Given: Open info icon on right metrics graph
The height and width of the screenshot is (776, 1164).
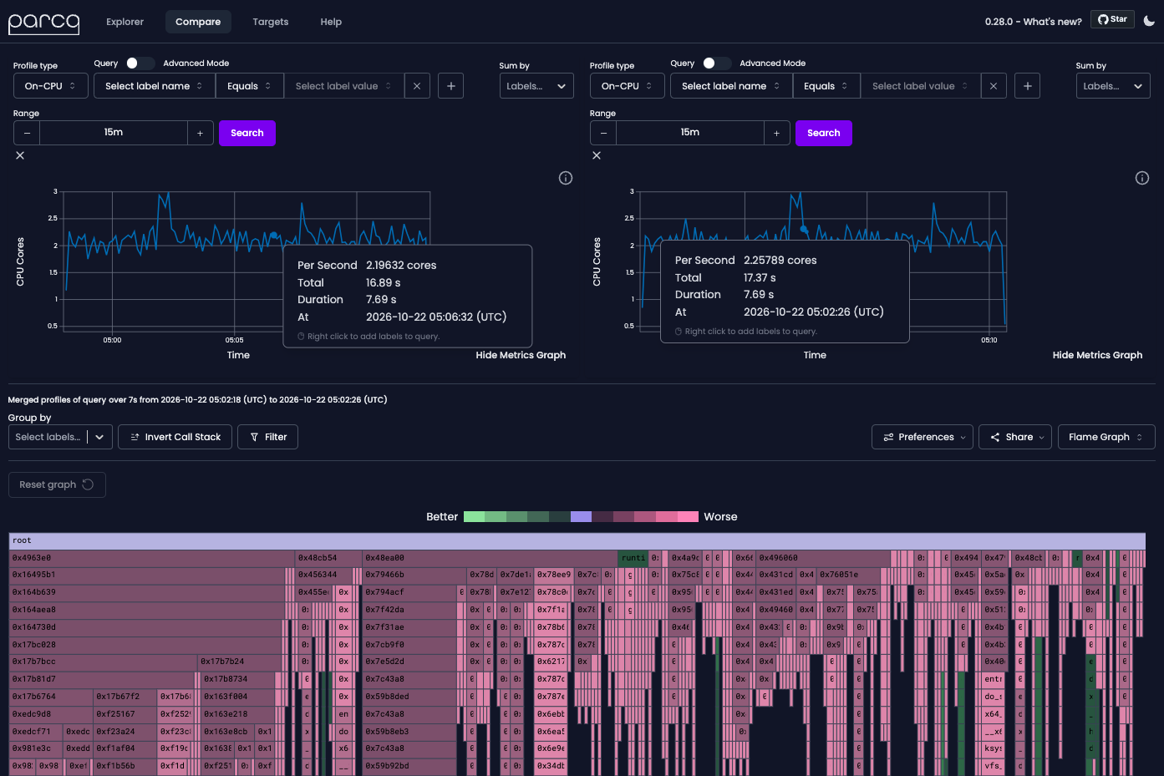Looking at the screenshot, I should [x=1142, y=178].
